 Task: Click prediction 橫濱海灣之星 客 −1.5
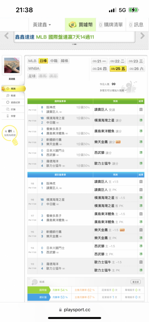point(110,198)
